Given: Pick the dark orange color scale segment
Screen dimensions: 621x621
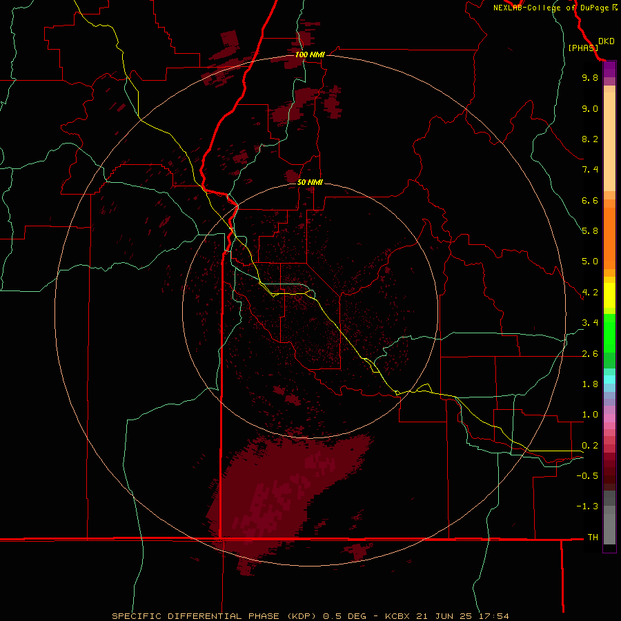Looking at the screenshot, I should pyautogui.click(x=609, y=239).
